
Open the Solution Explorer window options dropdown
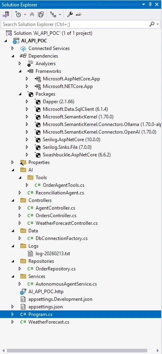(144, 4)
